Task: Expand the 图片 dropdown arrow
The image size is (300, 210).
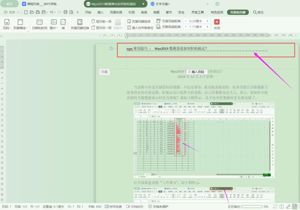Action: click(57, 28)
